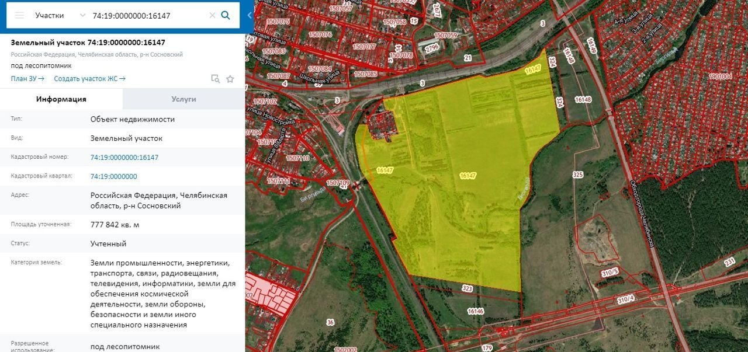The width and height of the screenshot is (748, 352).
Task: Select the Информация tab
Action: coord(61,99)
